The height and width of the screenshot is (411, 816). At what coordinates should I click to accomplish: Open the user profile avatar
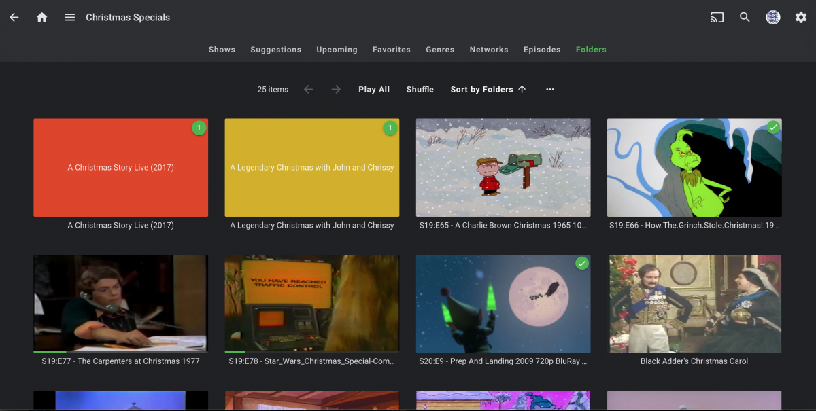(x=773, y=18)
